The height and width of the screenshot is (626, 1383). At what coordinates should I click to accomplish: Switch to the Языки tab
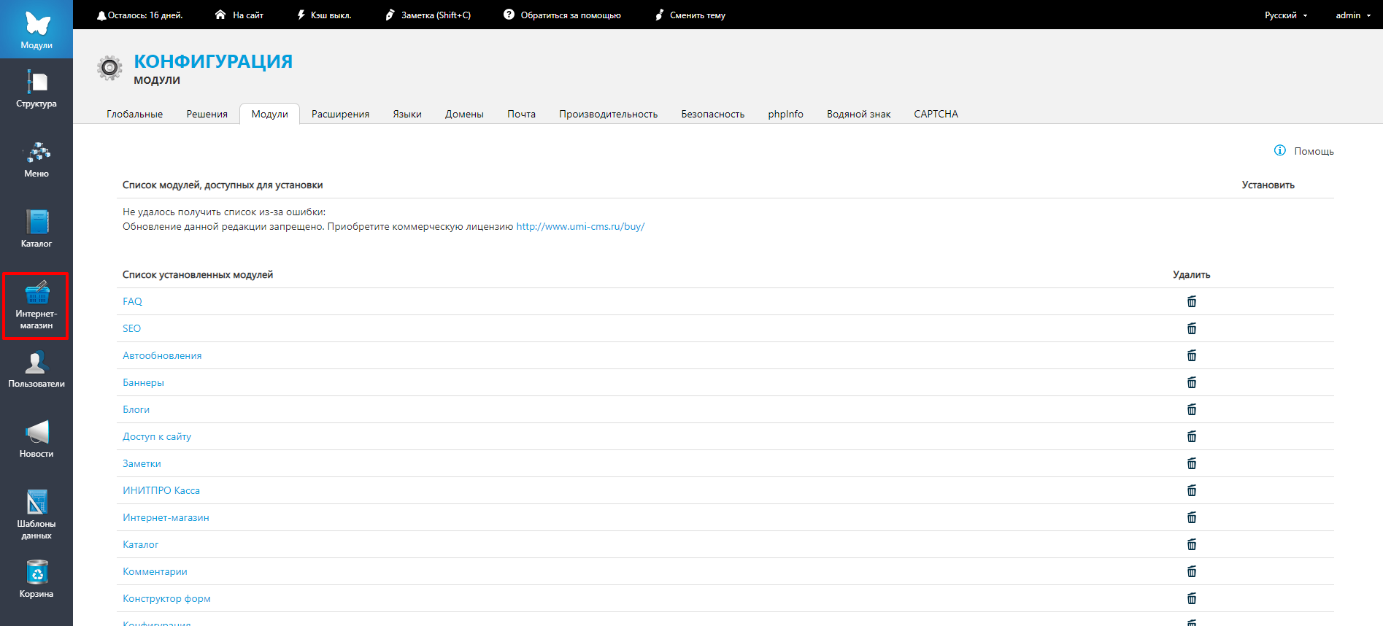(x=407, y=114)
